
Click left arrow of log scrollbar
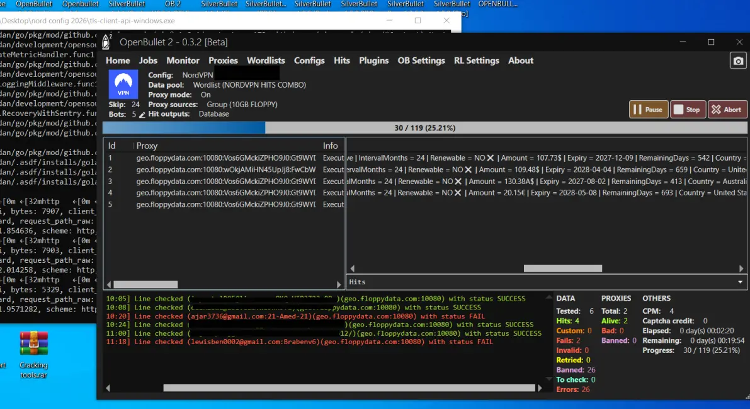tap(108, 388)
